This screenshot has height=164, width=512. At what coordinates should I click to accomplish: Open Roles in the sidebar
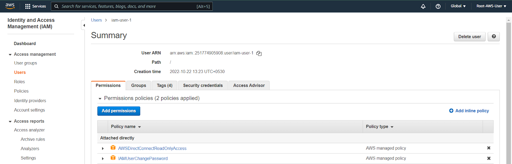20,82
